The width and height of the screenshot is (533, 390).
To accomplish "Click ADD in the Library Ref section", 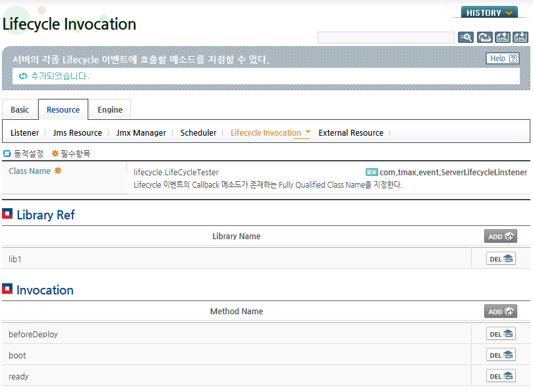I will [x=500, y=237].
